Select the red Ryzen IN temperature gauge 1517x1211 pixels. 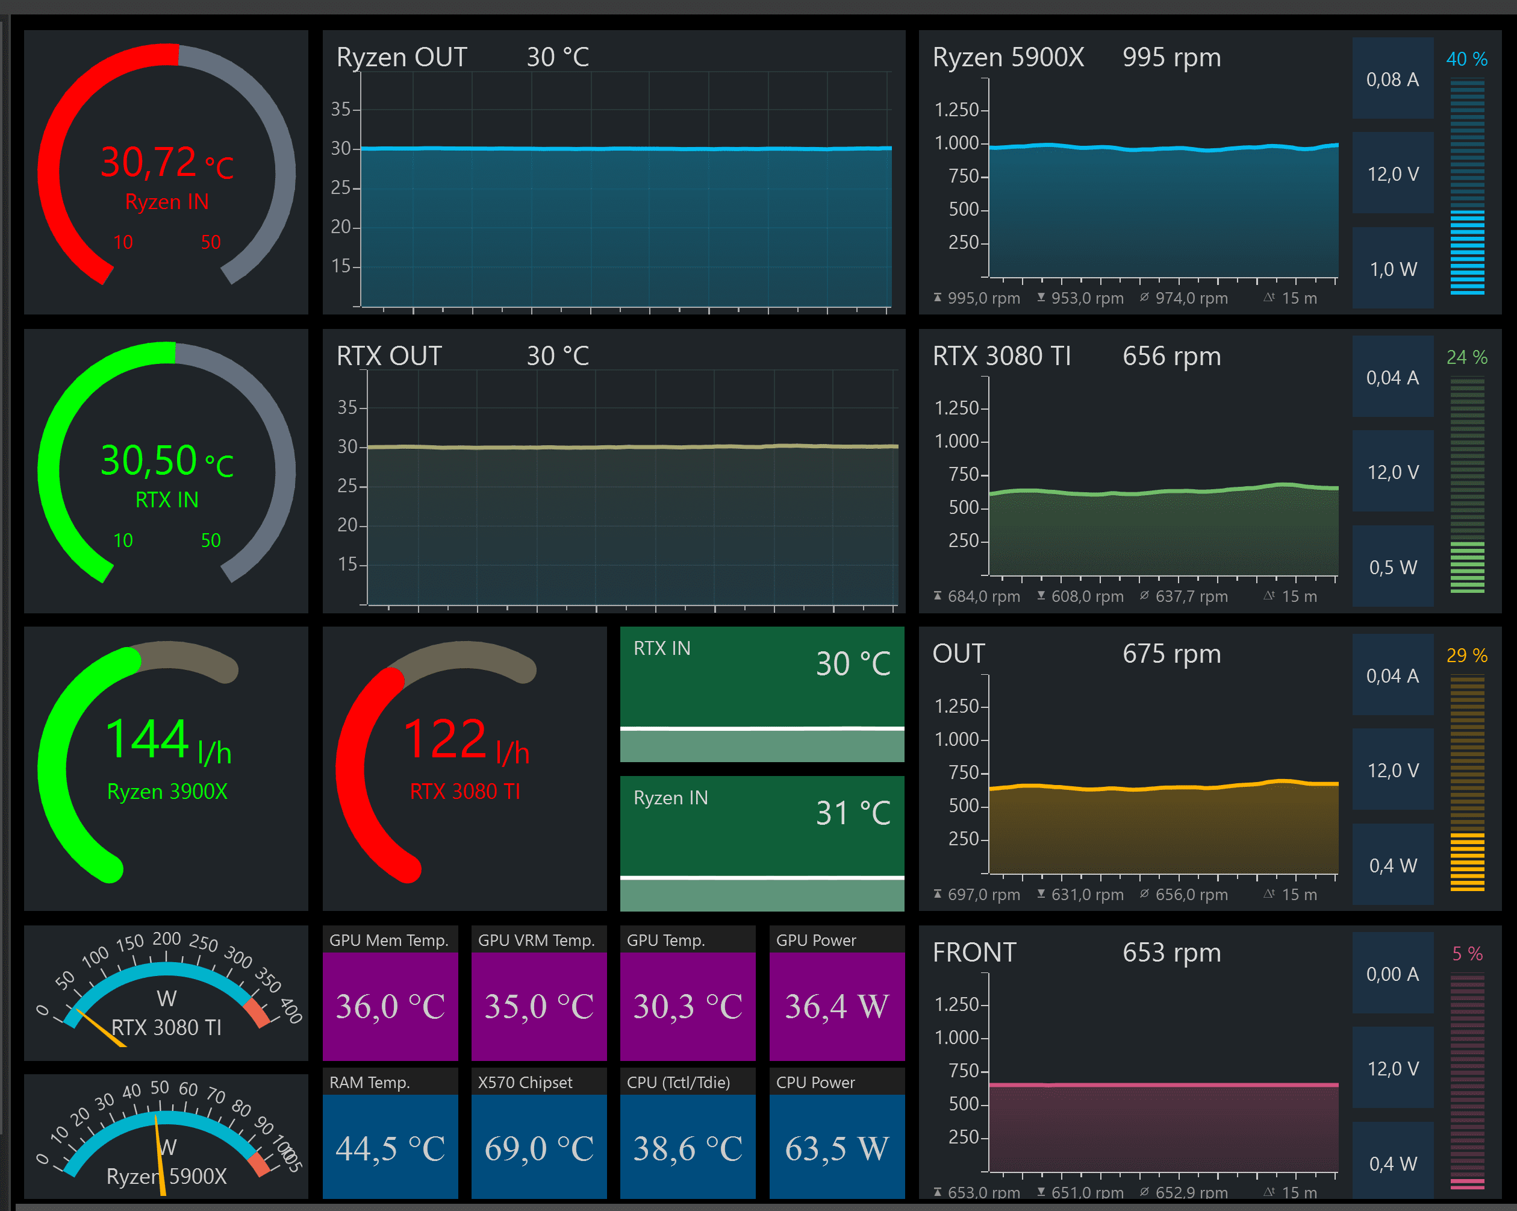click(x=166, y=172)
